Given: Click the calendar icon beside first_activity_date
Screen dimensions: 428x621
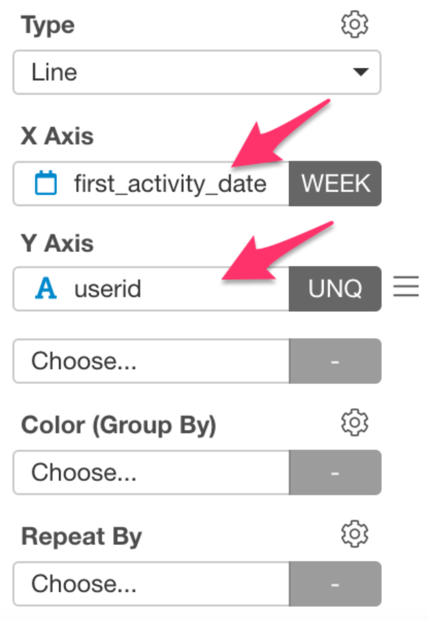Looking at the screenshot, I should coord(46,183).
